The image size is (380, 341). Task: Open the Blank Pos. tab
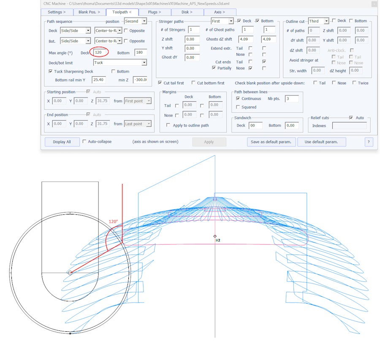89,12
